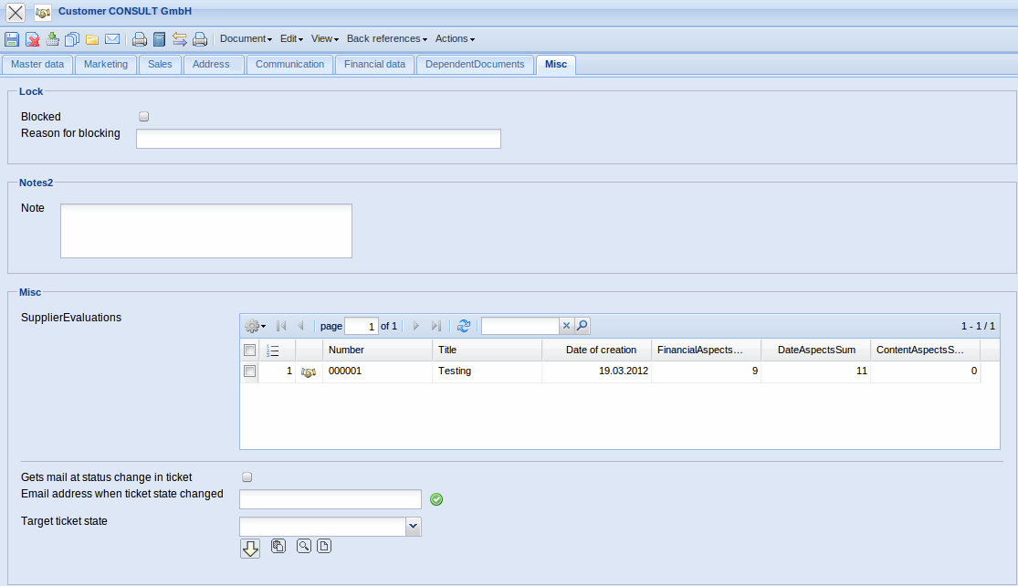Click magnifier icon below Target ticket state
This screenshot has height=586, width=1018.
coord(303,547)
